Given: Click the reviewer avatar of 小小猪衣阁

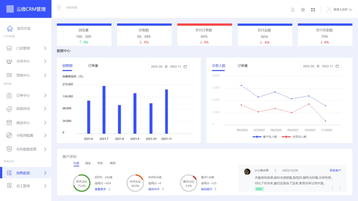Looking at the screenshot, I should point(247,172).
